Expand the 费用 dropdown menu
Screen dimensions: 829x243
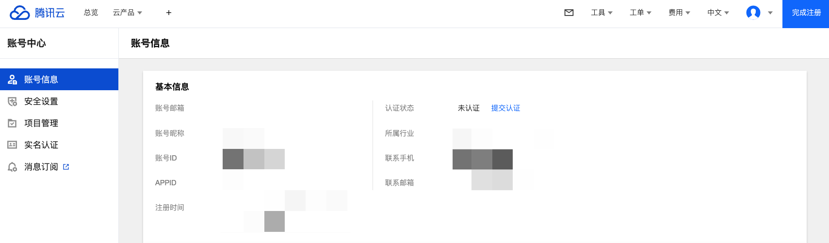(679, 13)
